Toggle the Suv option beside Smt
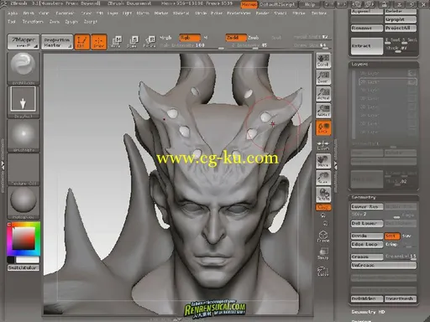 tap(406, 236)
